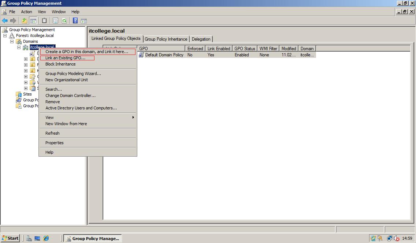Select Block Inheritance from context menu
416x243 pixels.
(88, 64)
